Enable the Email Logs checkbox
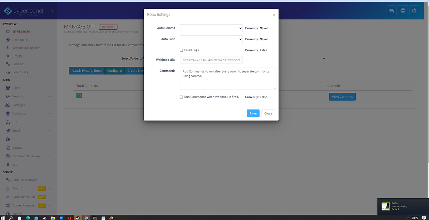Viewport: 429px width, 220px height. [181, 50]
